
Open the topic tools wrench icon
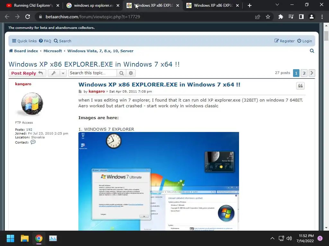pos(54,73)
